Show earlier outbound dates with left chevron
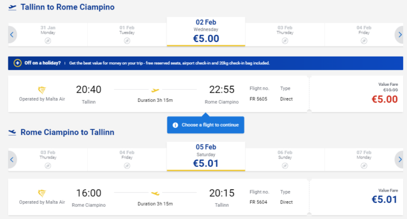407x219 pixels. (x=12, y=34)
